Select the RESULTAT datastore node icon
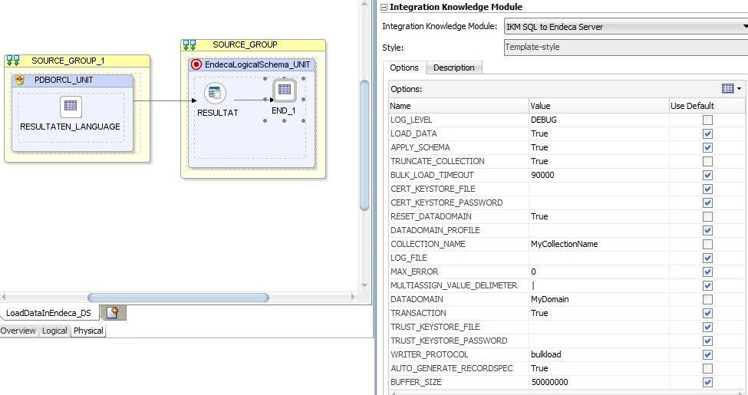 click(215, 94)
